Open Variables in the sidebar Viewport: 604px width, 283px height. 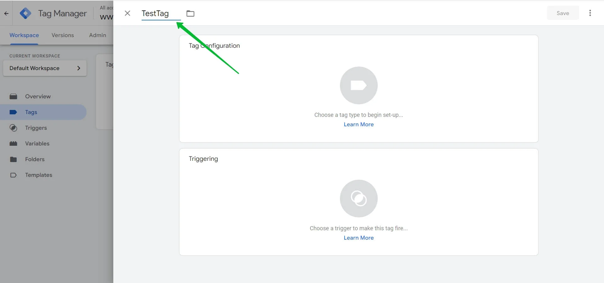tap(43, 144)
